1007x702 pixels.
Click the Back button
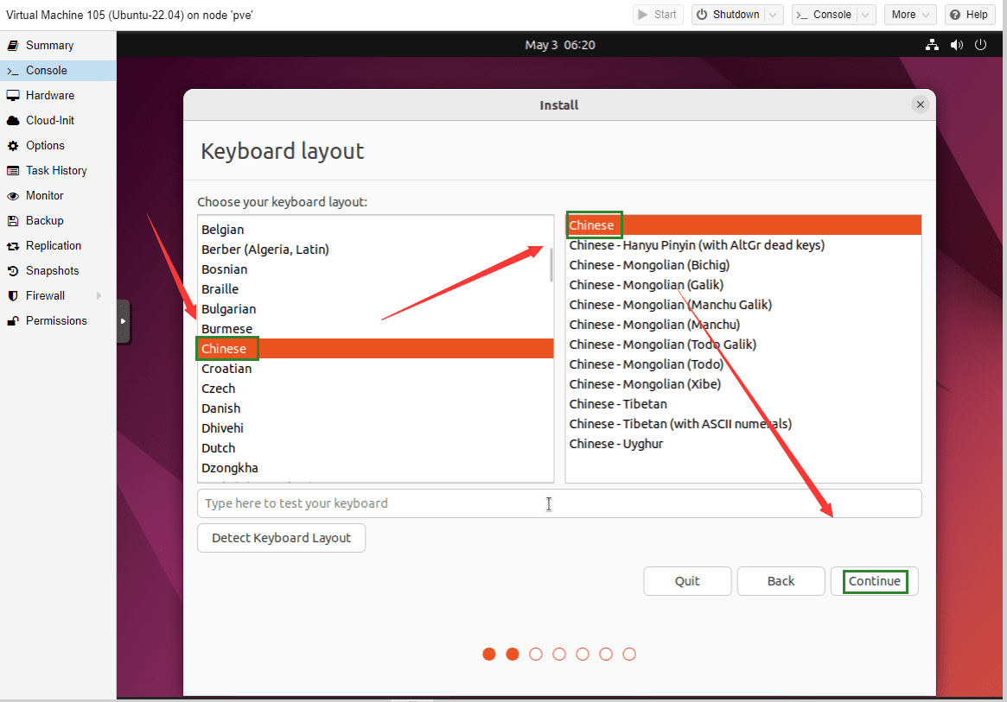(781, 581)
